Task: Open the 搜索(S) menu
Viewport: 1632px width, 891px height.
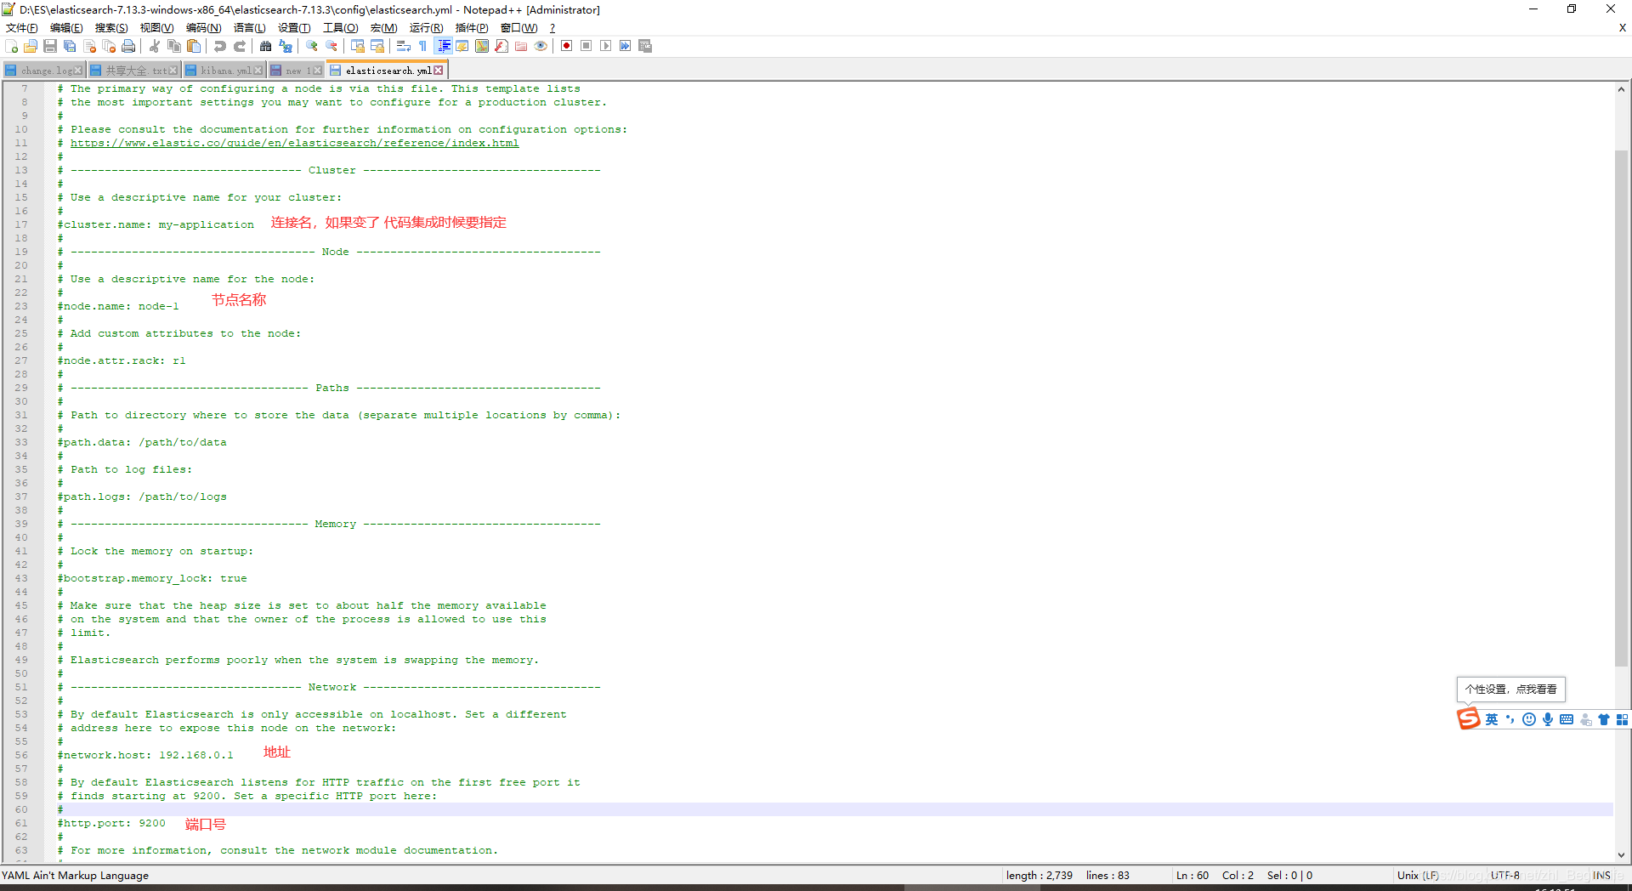Action: coord(111,28)
